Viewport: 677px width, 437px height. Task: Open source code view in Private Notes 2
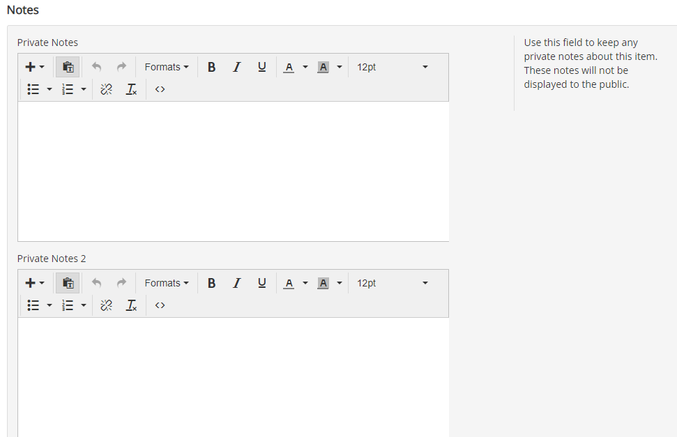pos(160,305)
